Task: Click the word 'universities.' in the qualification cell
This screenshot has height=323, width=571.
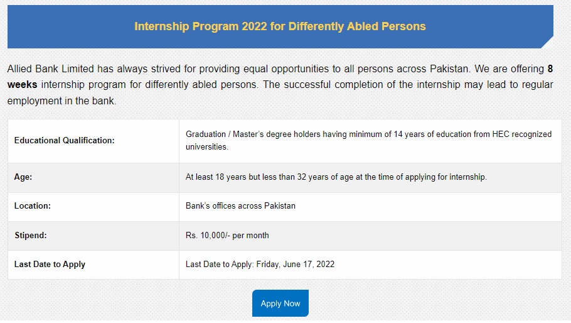Action: pos(207,147)
